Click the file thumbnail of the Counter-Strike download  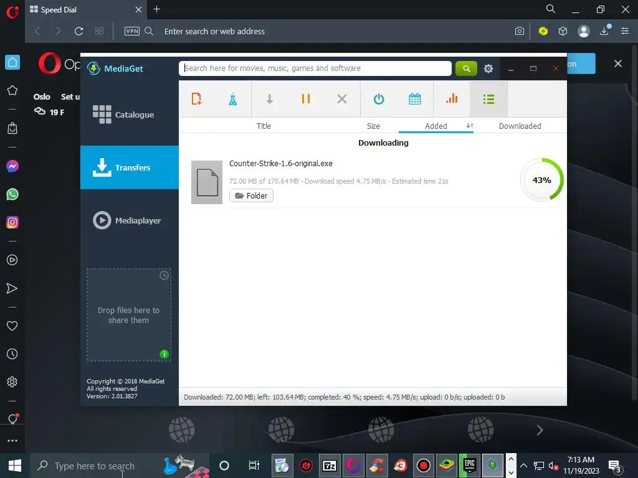click(x=207, y=182)
